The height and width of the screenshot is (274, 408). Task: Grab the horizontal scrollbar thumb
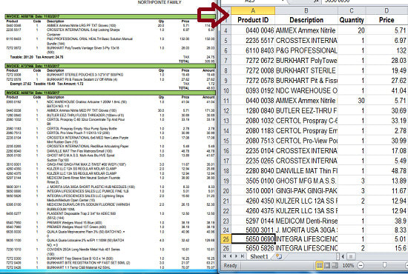click(x=350, y=257)
